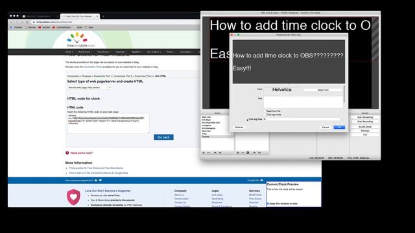The height and width of the screenshot is (233, 415).
Task: Open the Google Sites how-to link
Action: (x=99, y=173)
